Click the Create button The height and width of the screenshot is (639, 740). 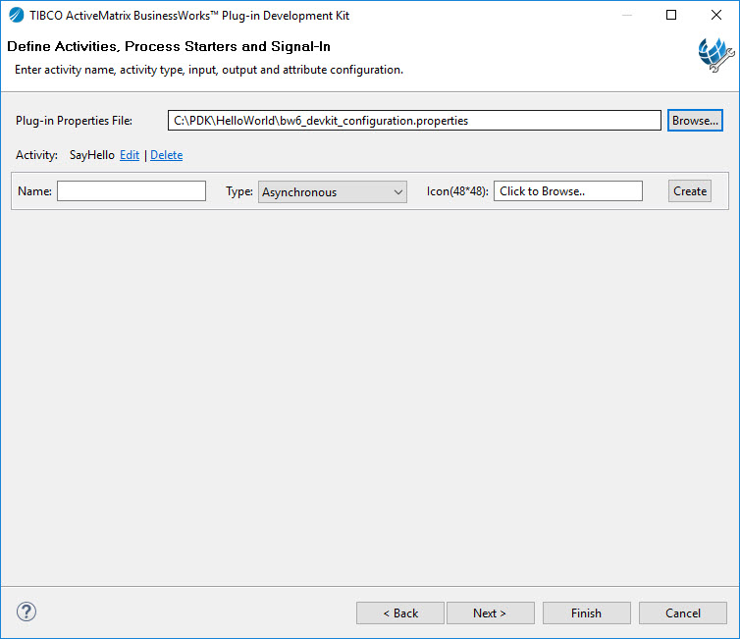[x=690, y=191]
